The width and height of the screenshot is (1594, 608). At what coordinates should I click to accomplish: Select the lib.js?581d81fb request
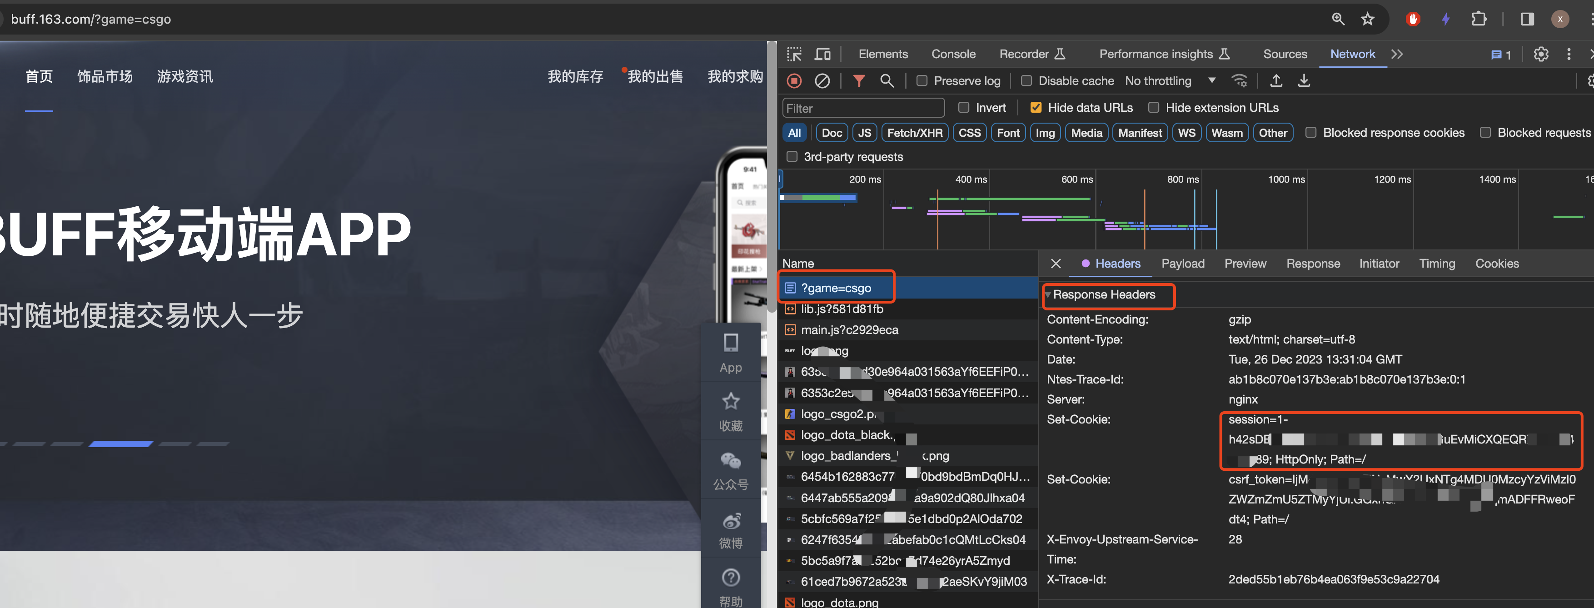coord(907,309)
